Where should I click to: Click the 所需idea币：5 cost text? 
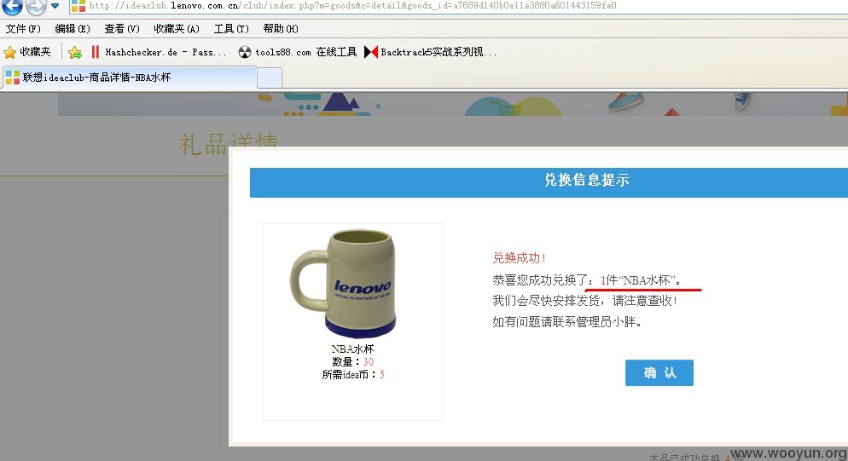[x=353, y=375]
